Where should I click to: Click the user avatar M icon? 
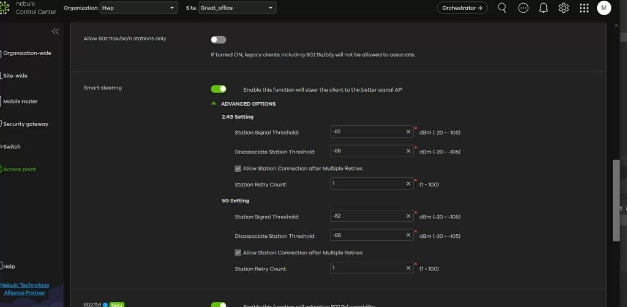point(604,8)
